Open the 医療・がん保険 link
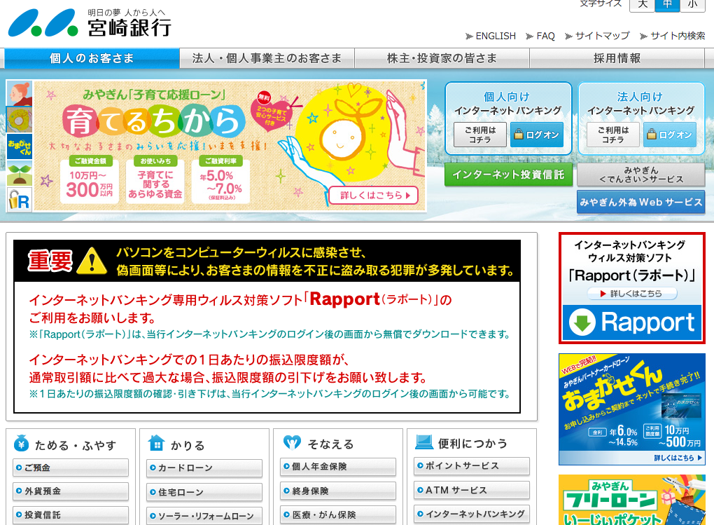 [x=338, y=514]
